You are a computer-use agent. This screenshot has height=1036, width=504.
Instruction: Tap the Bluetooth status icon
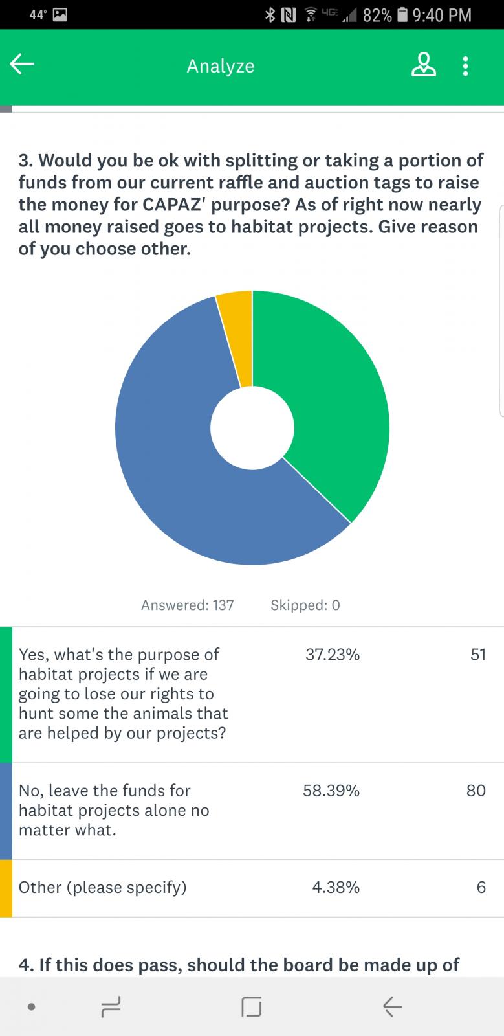coord(270,15)
